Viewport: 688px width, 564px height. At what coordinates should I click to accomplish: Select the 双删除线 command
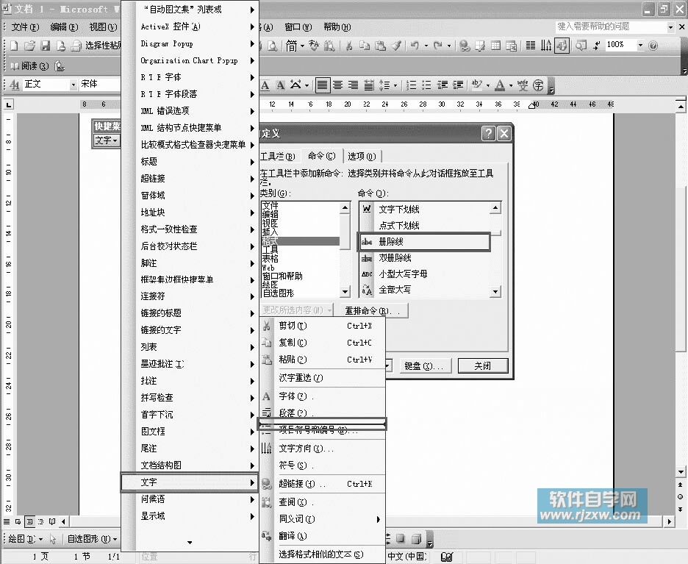[424, 258]
